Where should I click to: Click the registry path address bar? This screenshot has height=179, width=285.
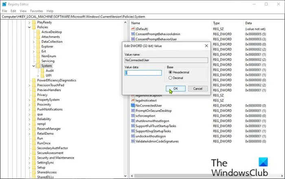(x=142, y=17)
